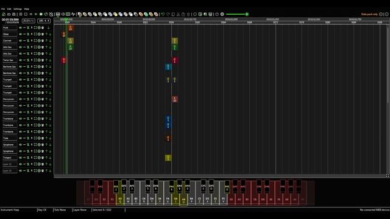Select the Harp instrument icon
This screenshot has width=390, height=219.
(x=80, y=14)
